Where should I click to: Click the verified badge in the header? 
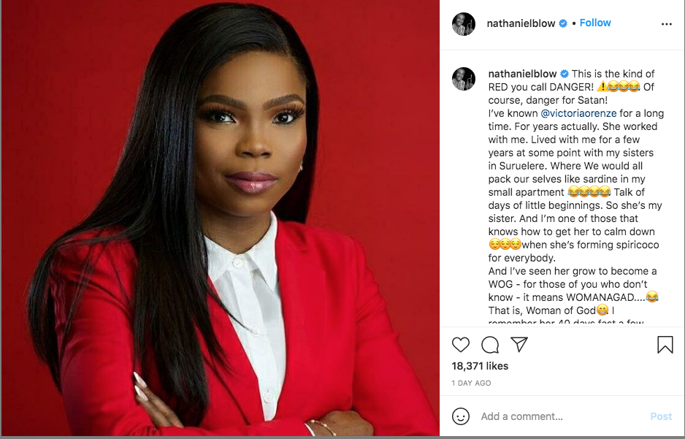tap(563, 23)
